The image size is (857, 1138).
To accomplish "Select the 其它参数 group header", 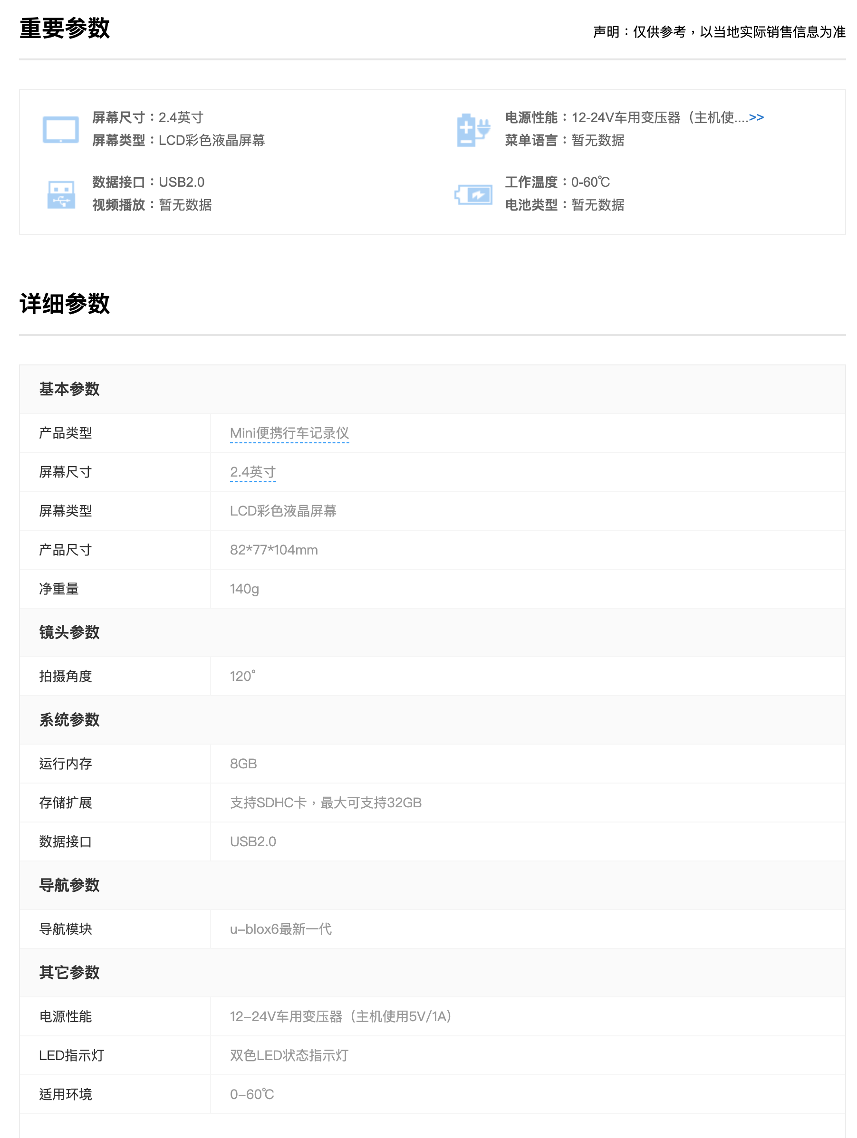I will (69, 973).
